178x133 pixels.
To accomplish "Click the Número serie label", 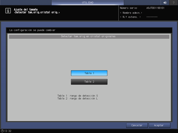I will coord(129,8).
